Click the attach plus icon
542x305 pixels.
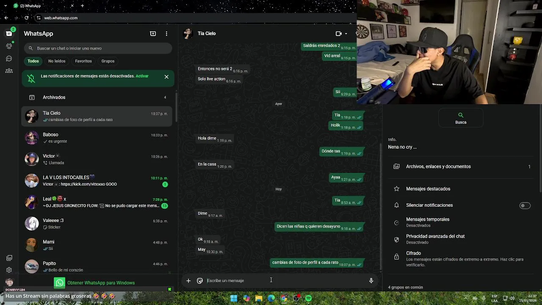pyautogui.click(x=188, y=280)
